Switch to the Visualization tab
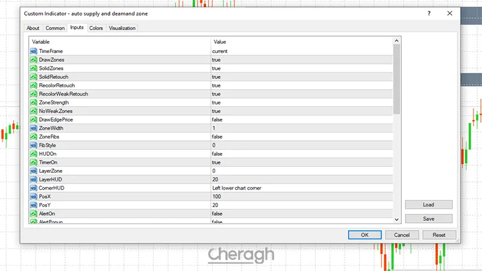Screen dimensions: 482x271 coord(122,28)
